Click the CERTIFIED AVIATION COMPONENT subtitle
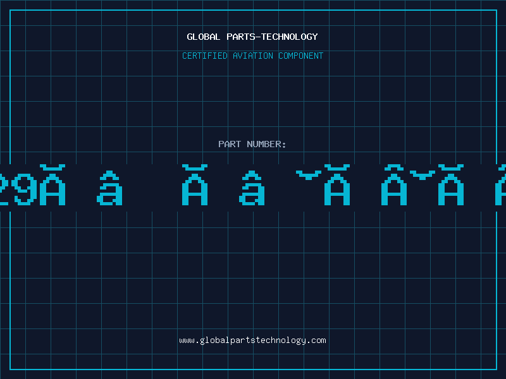 (x=252, y=56)
